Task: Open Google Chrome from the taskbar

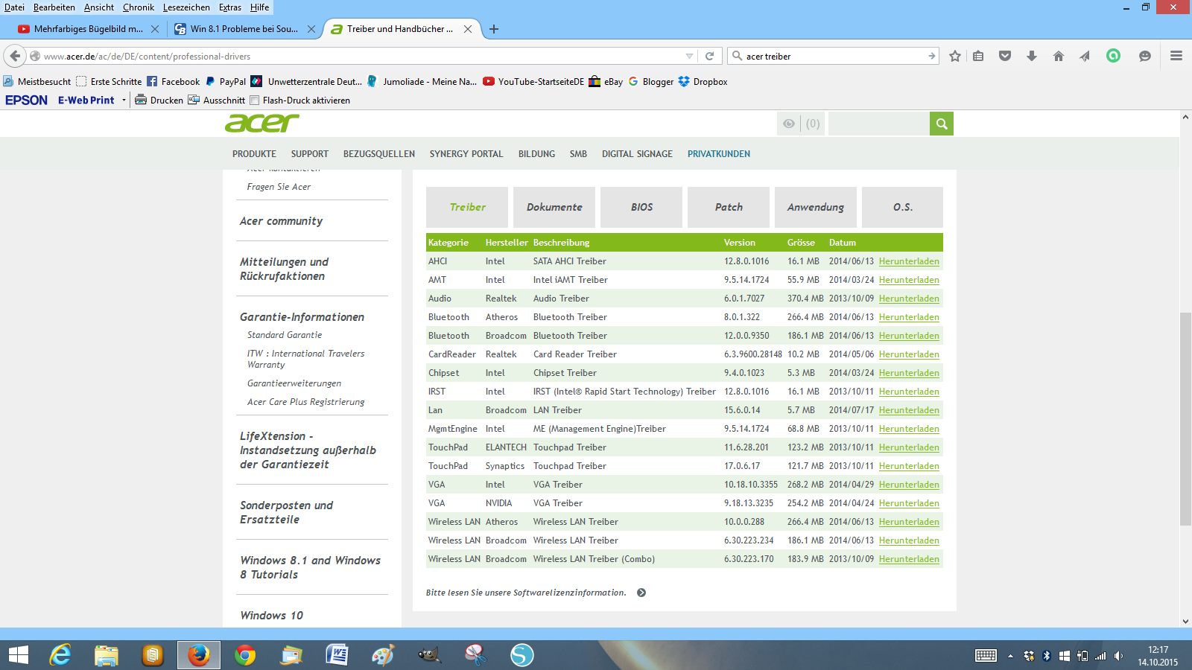Action: (245, 655)
